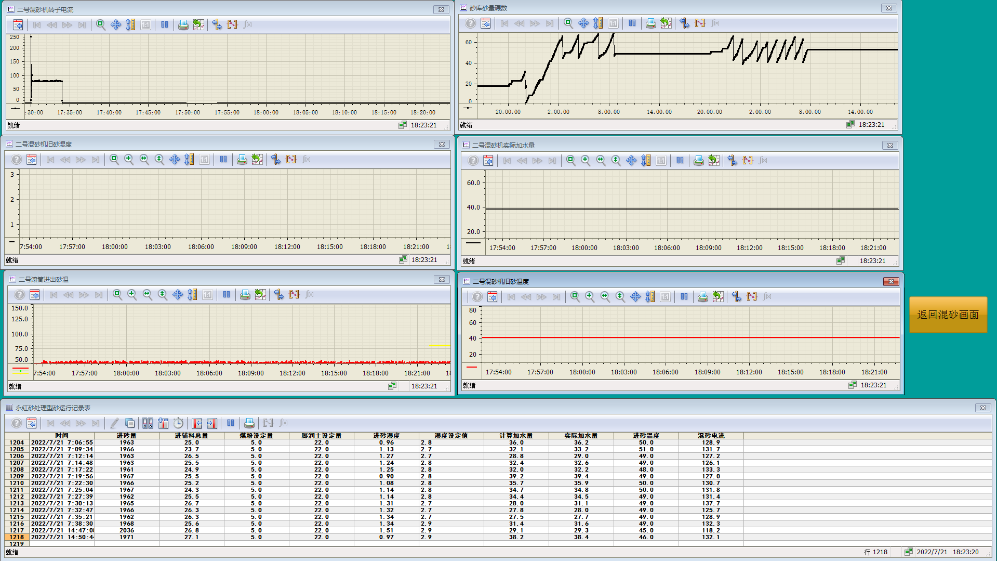
Task: Click move axes area icon in 砂库砂量碾数 toolbar
Action: coord(598,23)
